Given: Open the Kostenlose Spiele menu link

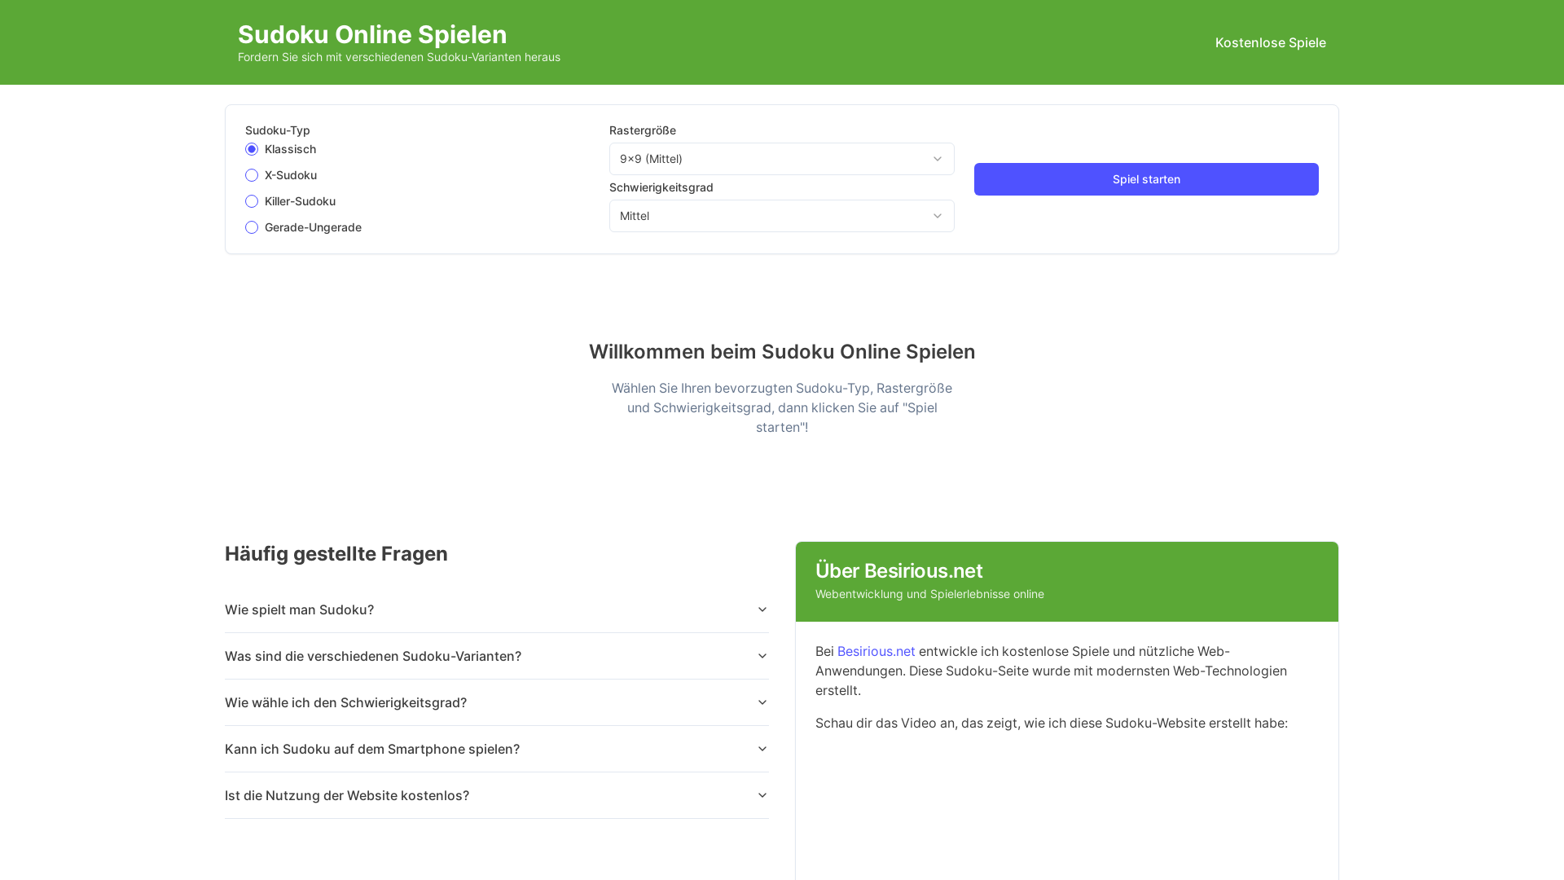Looking at the screenshot, I should 1270,42.
